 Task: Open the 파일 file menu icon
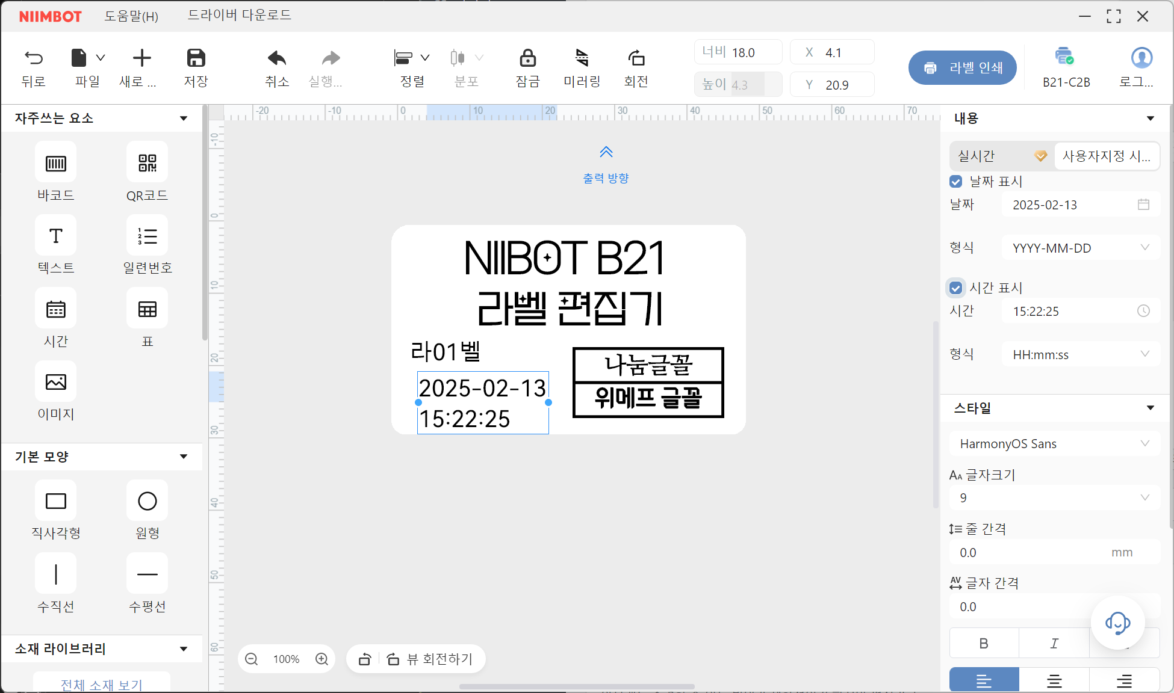79,58
